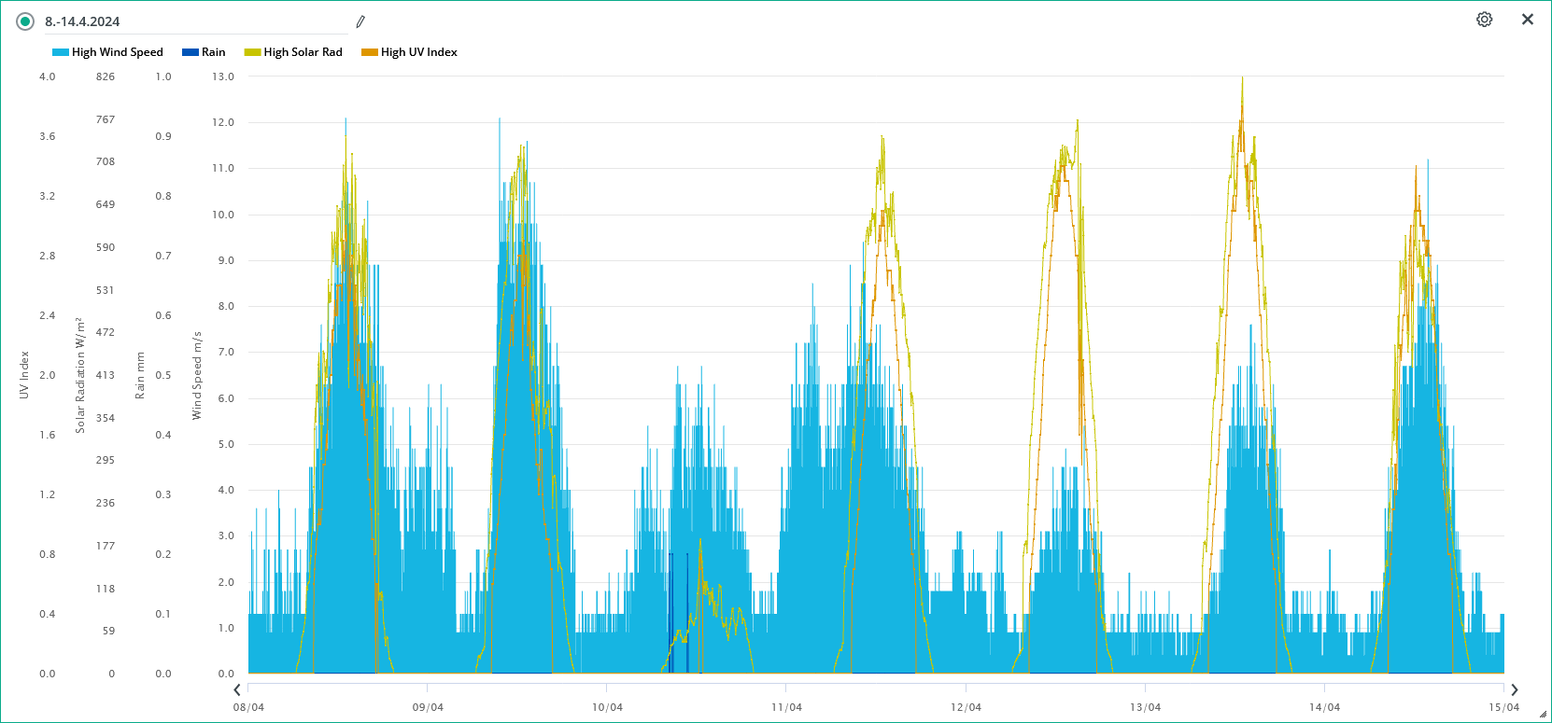Click the dark blue Rain color swatch
Screen dimensions: 1552x723
click(x=190, y=52)
